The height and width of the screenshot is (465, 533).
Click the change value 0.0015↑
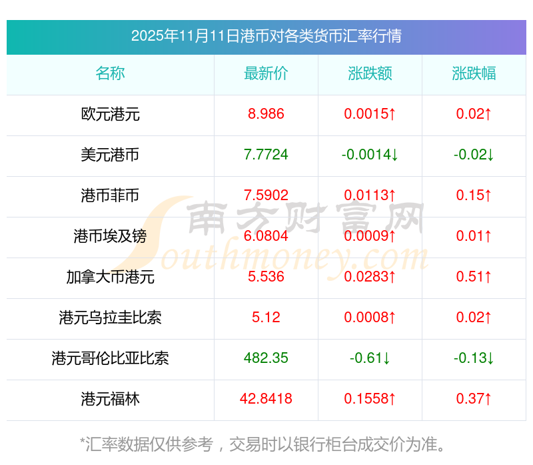click(x=370, y=114)
